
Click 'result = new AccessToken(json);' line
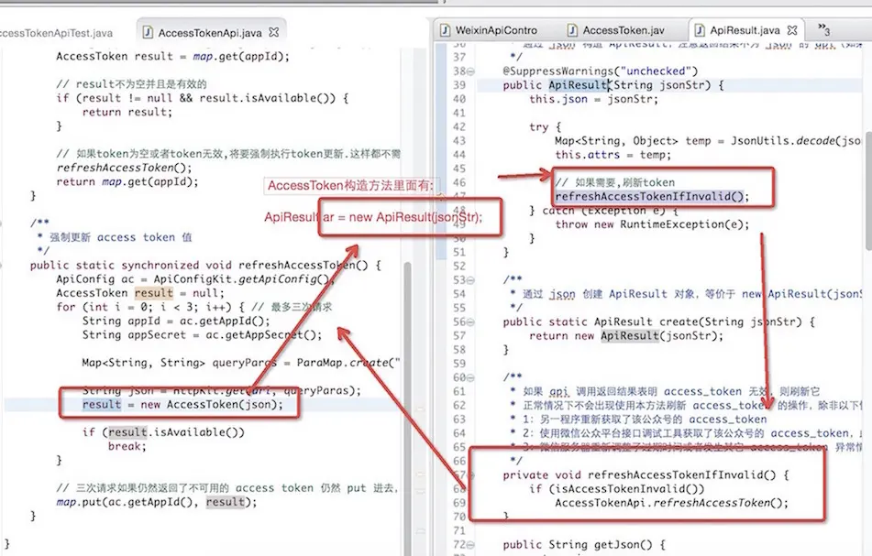point(182,404)
